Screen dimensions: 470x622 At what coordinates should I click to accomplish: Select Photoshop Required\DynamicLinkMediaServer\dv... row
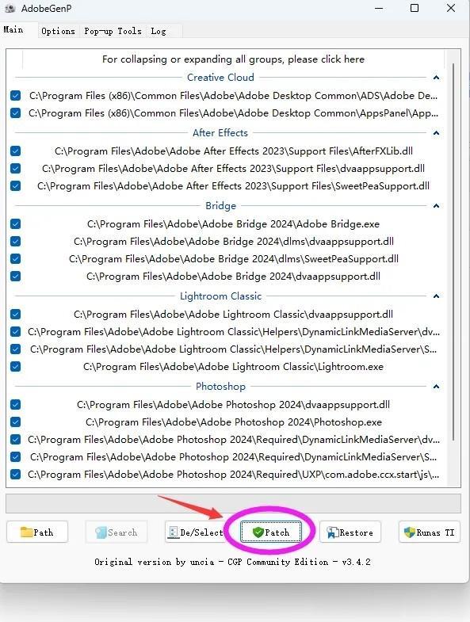(233, 440)
